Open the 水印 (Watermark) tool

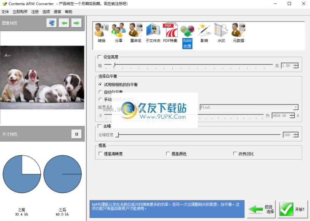coord(221,33)
